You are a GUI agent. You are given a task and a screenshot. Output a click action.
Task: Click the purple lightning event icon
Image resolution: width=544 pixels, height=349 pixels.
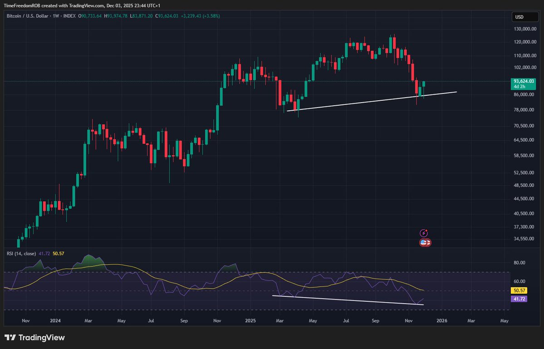(x=424, y=233)
